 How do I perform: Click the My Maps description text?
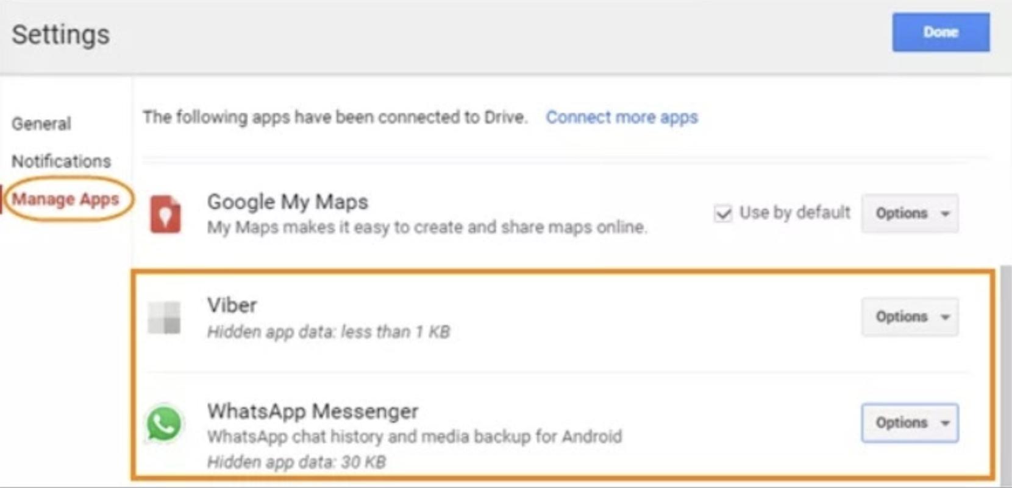(427, 227)
